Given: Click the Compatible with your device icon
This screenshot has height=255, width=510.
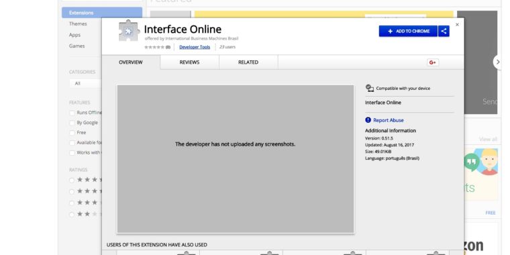Looking at the screenshot, I should pyautogui.click(x=370, y=88).
